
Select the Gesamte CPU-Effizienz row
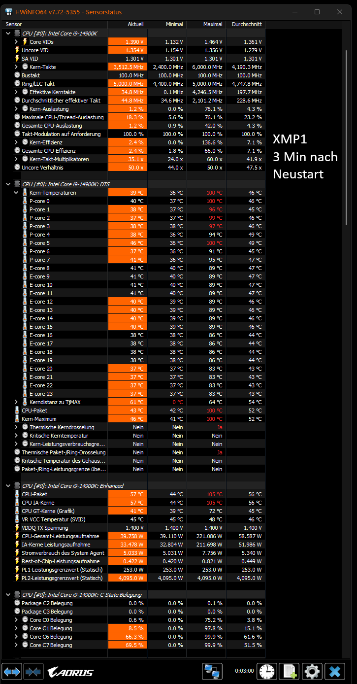[133, 151]
